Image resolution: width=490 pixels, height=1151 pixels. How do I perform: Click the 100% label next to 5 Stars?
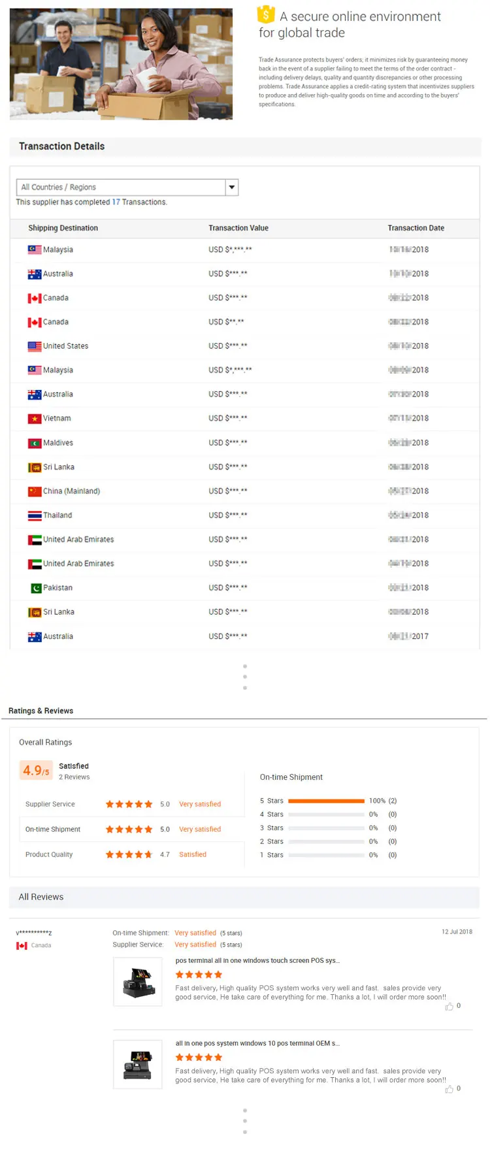(x=377, y=801)
